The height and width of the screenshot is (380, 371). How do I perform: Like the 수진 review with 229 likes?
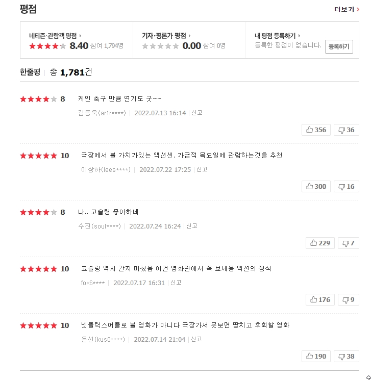(320, 243)
